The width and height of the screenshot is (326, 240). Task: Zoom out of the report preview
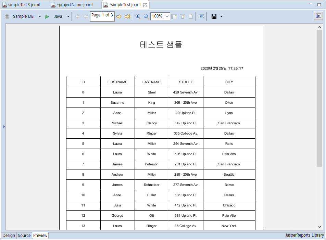coord(146,16)
